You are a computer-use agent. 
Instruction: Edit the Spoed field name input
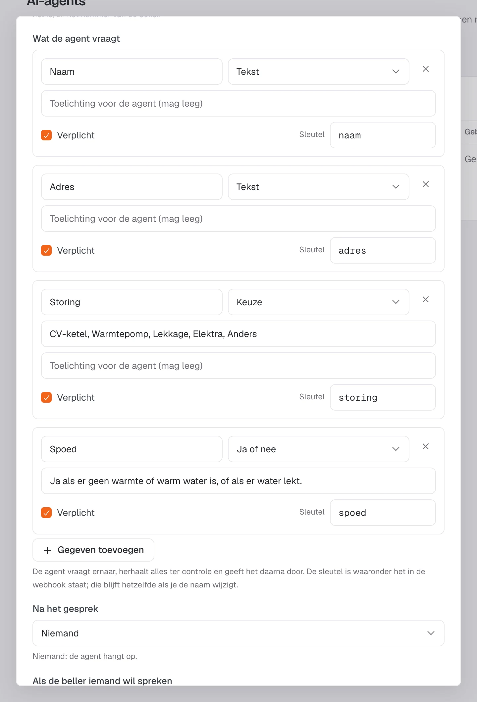pyautogui.click(x=132, y=449)
